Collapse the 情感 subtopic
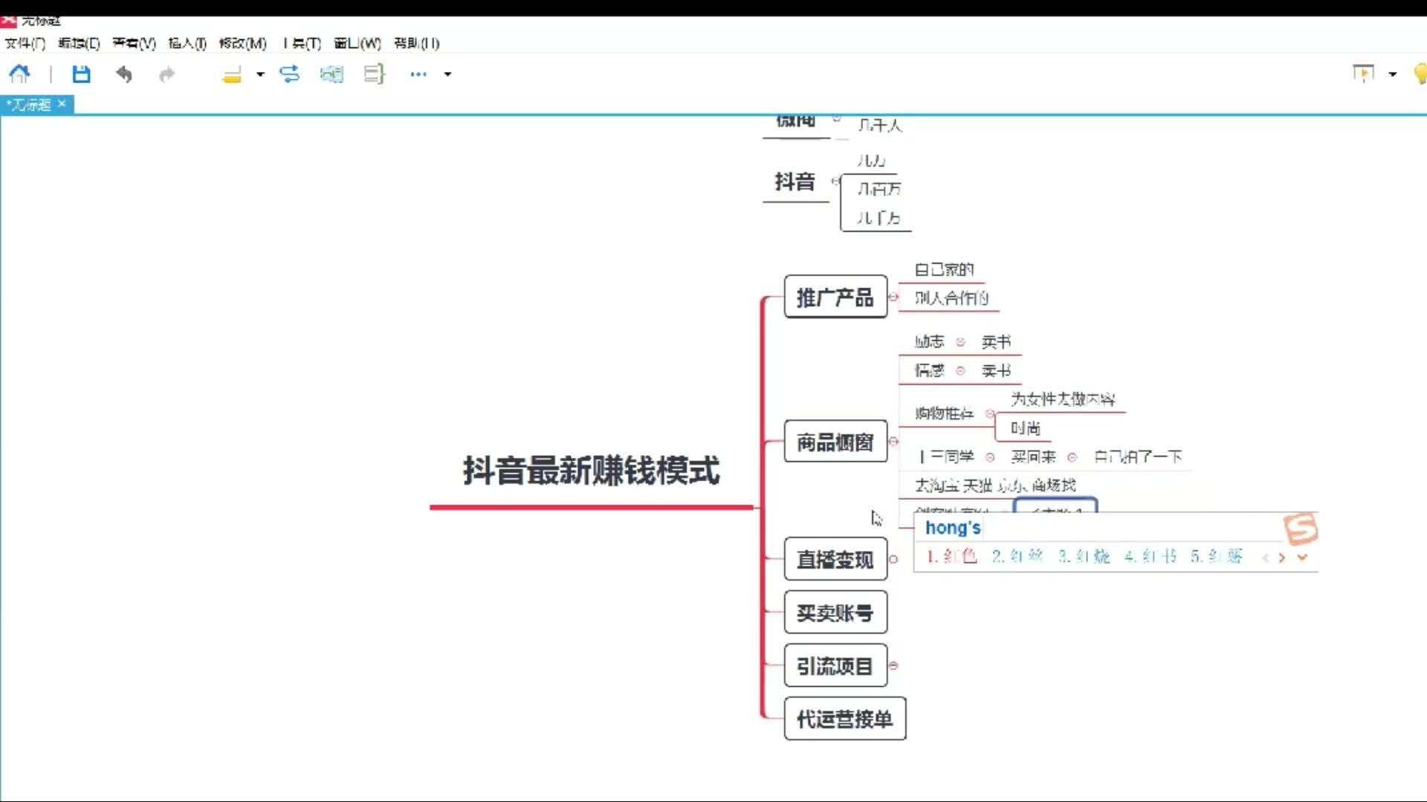 tap(960, 371)
